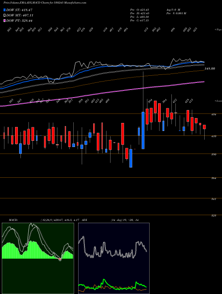Click the lowest blue candlestick below the 390 line

(x=131, y=158)
